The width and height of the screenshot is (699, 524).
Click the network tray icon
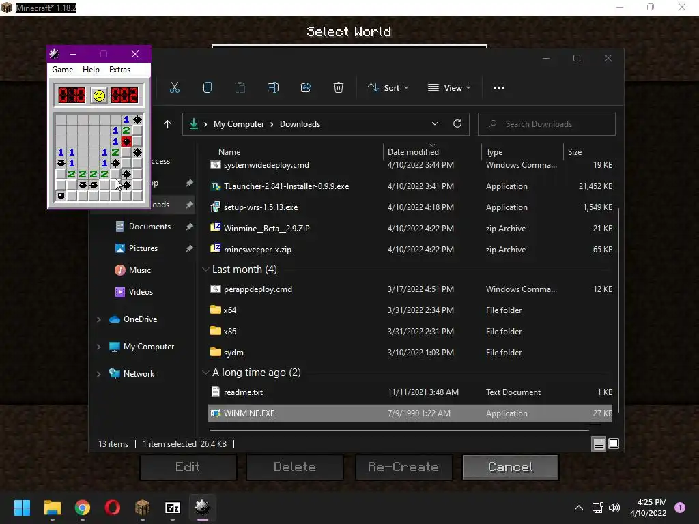pos(597,508)
